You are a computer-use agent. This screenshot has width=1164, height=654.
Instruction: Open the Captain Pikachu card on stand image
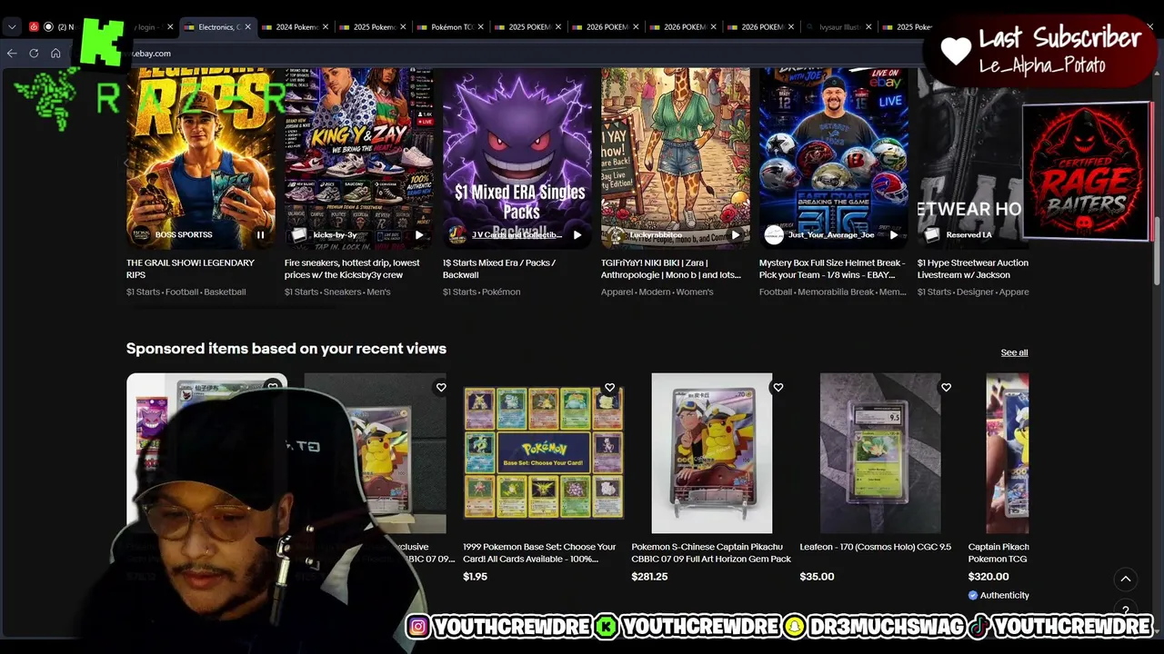[711, 453]
